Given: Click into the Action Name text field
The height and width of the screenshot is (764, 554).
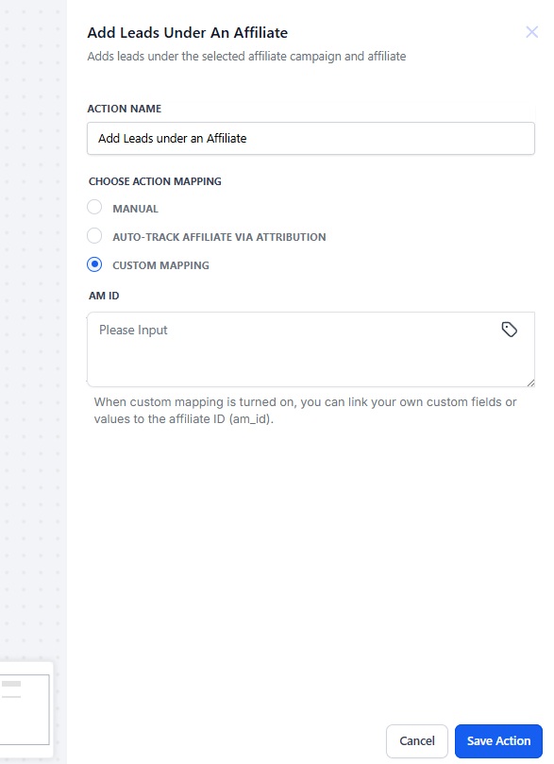Looking at the screenshot, I should pos(311,139).
